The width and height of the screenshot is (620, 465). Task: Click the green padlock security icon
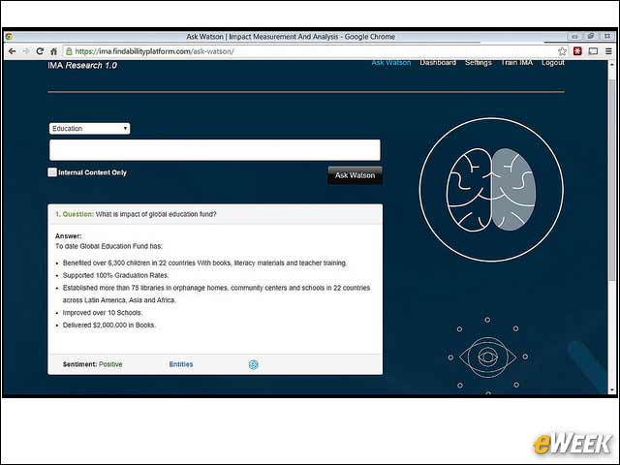tap(69, 51)
